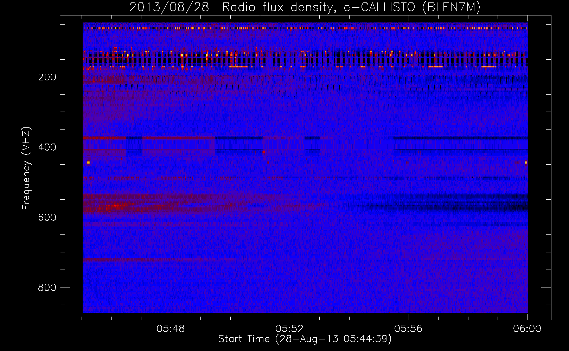
Task: Click the 'Frequency (MHZ)' y-axis label
Action: click(x=26, y=168)
